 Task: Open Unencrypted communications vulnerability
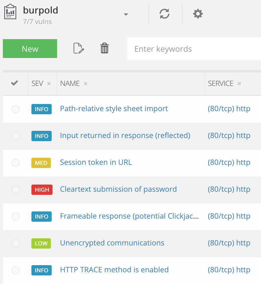pyautogui.click(x=112, y=243)
